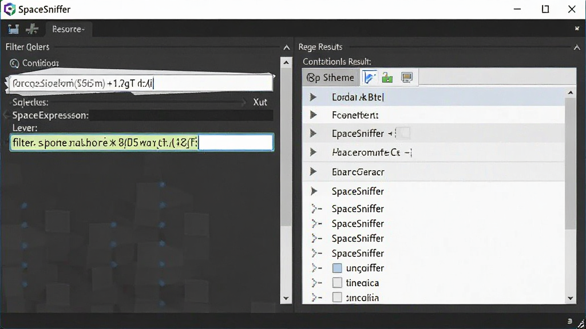Image resolution: width=586 pixels, height=329 pixels.
Task: Expand the first SpaceSniffer row with solid arrow
Action: tap(314, 191)
